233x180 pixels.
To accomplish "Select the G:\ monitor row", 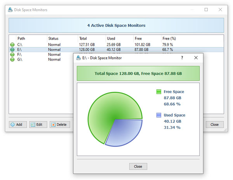I will (42, 59).
